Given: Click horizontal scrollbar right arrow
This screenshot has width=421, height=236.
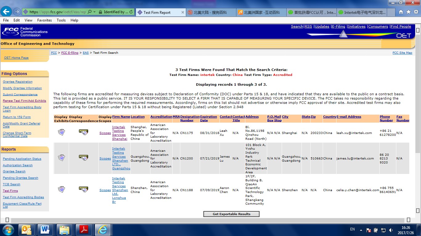Looking at the screenshot, I should click(x=408, y=220).
